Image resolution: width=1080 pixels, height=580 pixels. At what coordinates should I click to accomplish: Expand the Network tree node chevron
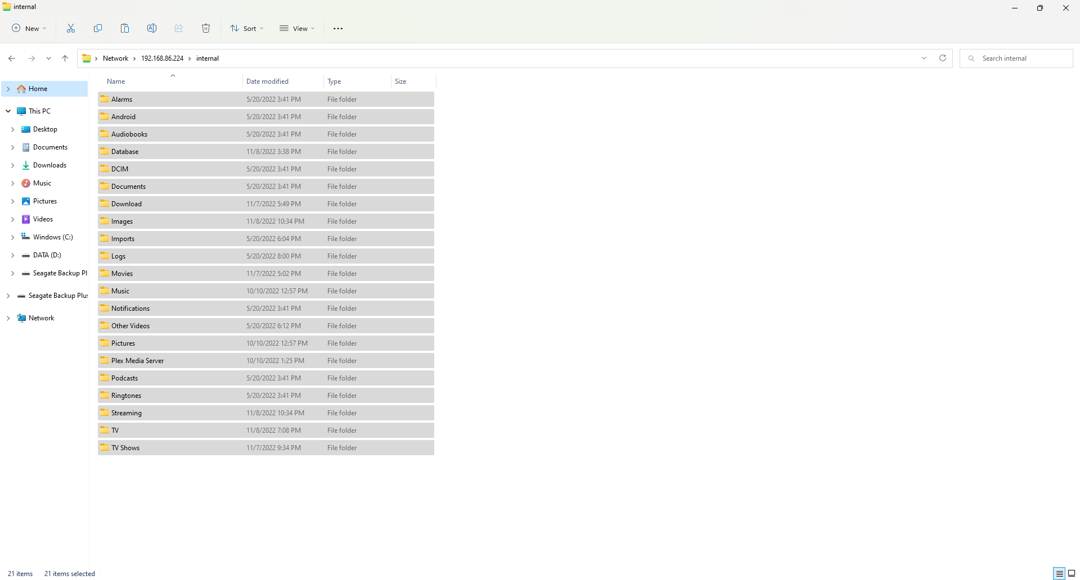point(8,318)
